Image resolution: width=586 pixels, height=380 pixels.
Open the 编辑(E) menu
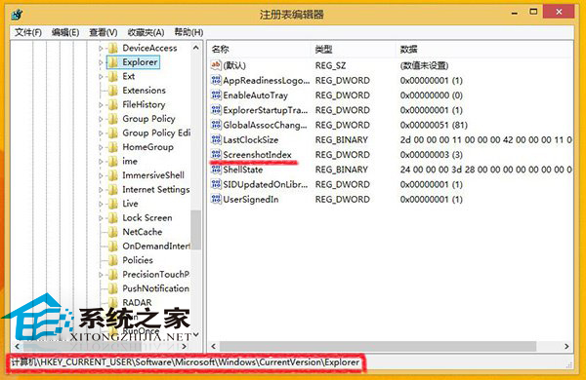65,32
